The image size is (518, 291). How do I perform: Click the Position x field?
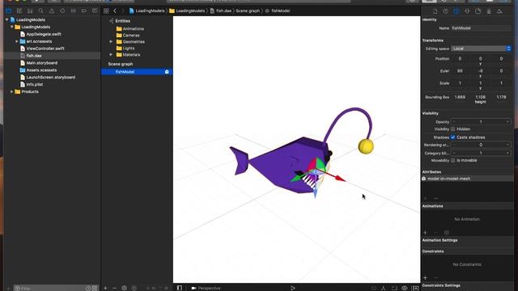(460, 59)
